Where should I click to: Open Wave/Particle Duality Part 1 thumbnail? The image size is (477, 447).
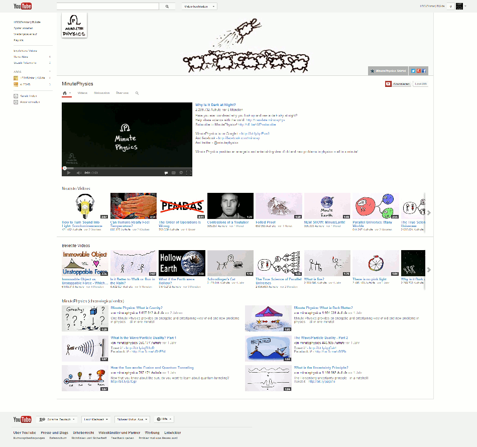click(x=85, y=349)
